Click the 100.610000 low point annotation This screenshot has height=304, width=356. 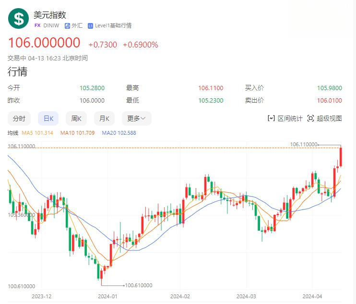tap(139, 285)
